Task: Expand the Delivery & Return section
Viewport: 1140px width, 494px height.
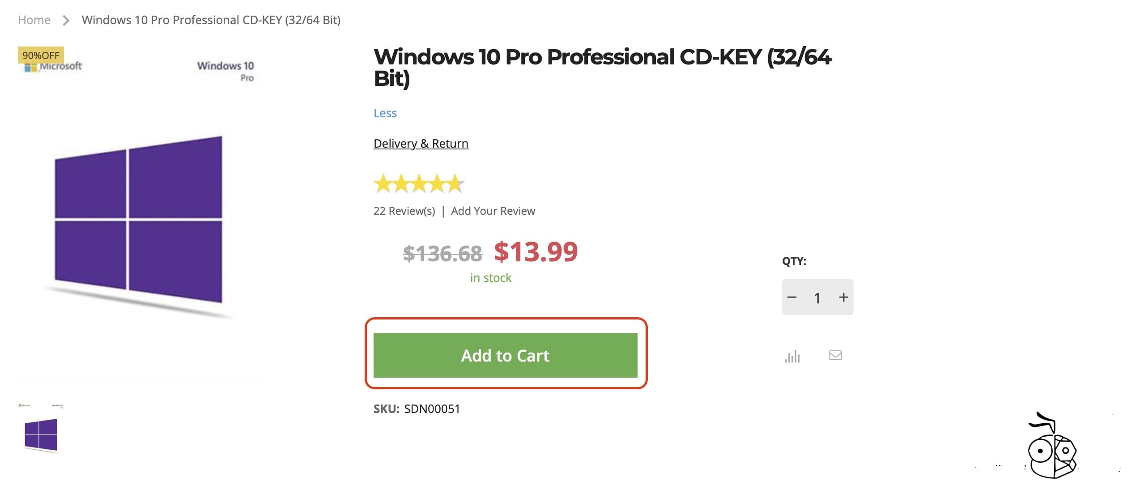Action: pyautogui.click(x=421, y=143)
